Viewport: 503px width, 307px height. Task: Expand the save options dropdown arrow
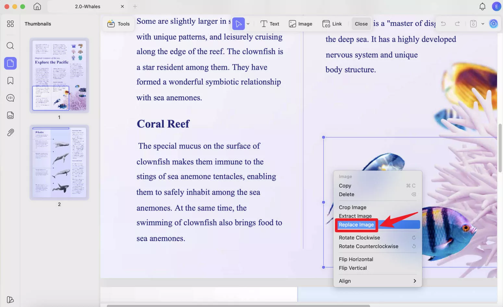(x=483, y=24)
